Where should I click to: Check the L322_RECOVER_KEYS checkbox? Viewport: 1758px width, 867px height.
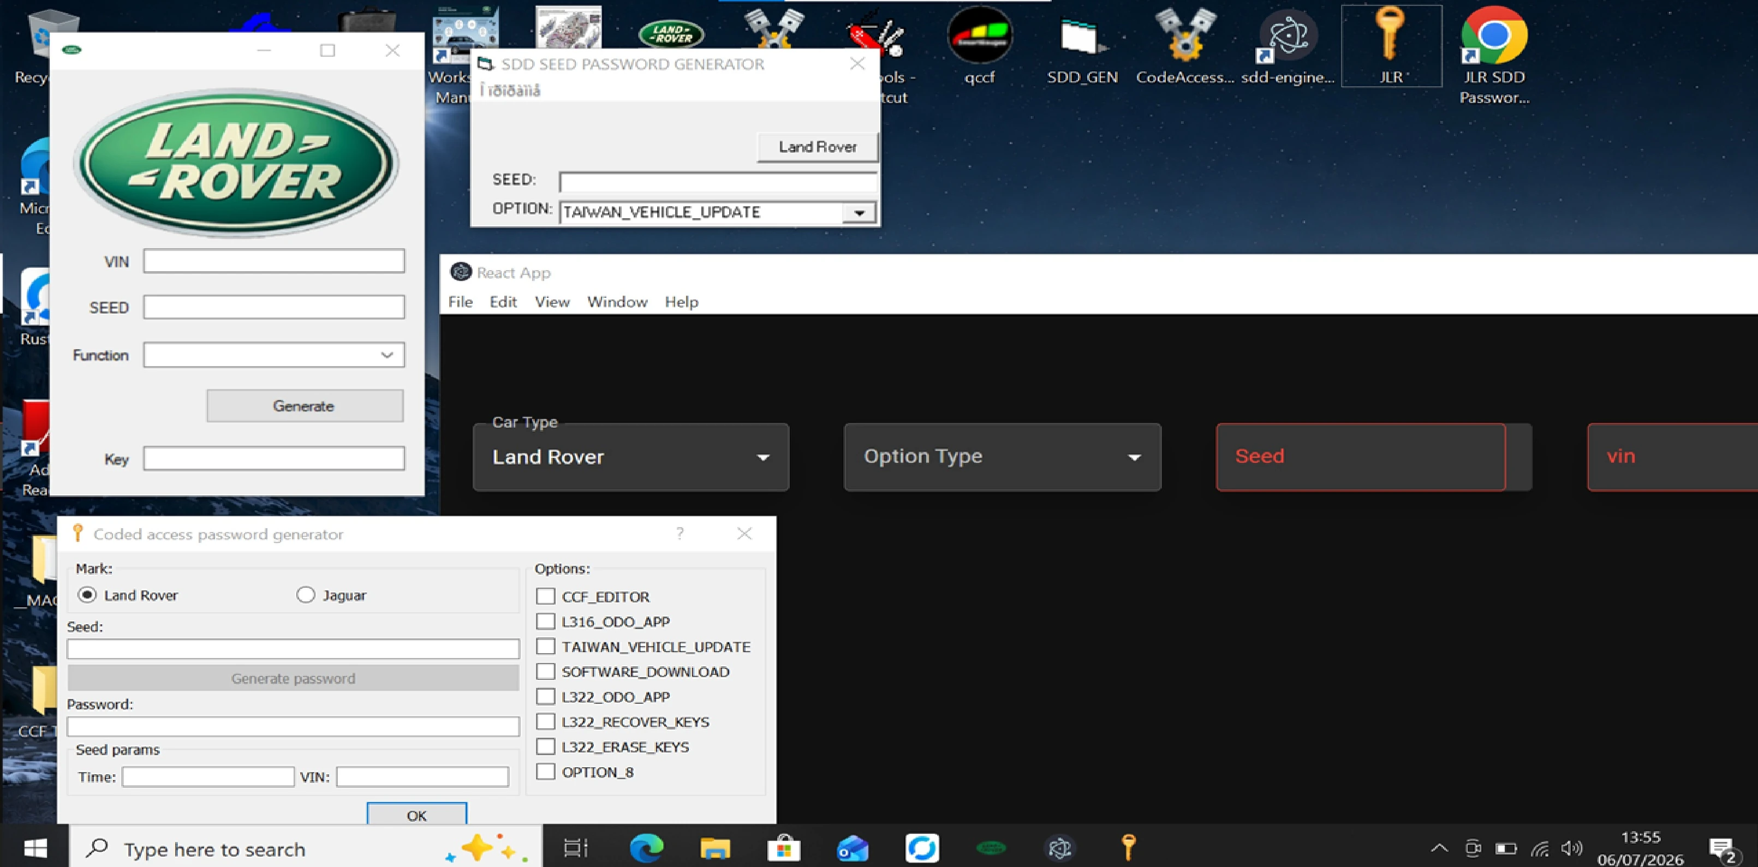(545, 722)
